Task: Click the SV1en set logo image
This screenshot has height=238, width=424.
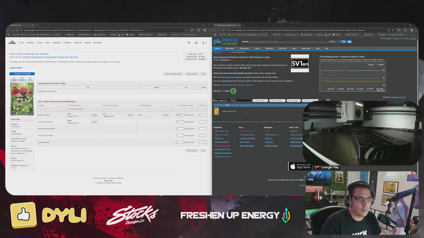Action: point(300,63)
